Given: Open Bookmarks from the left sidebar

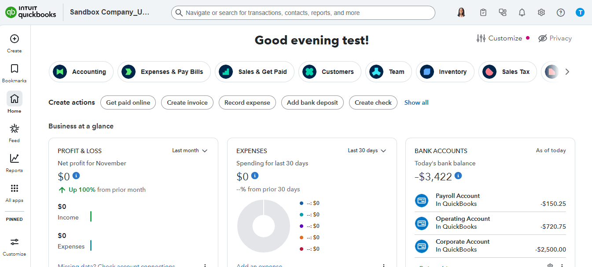Looking at the screenshot, I should click(x=15, y=69).
